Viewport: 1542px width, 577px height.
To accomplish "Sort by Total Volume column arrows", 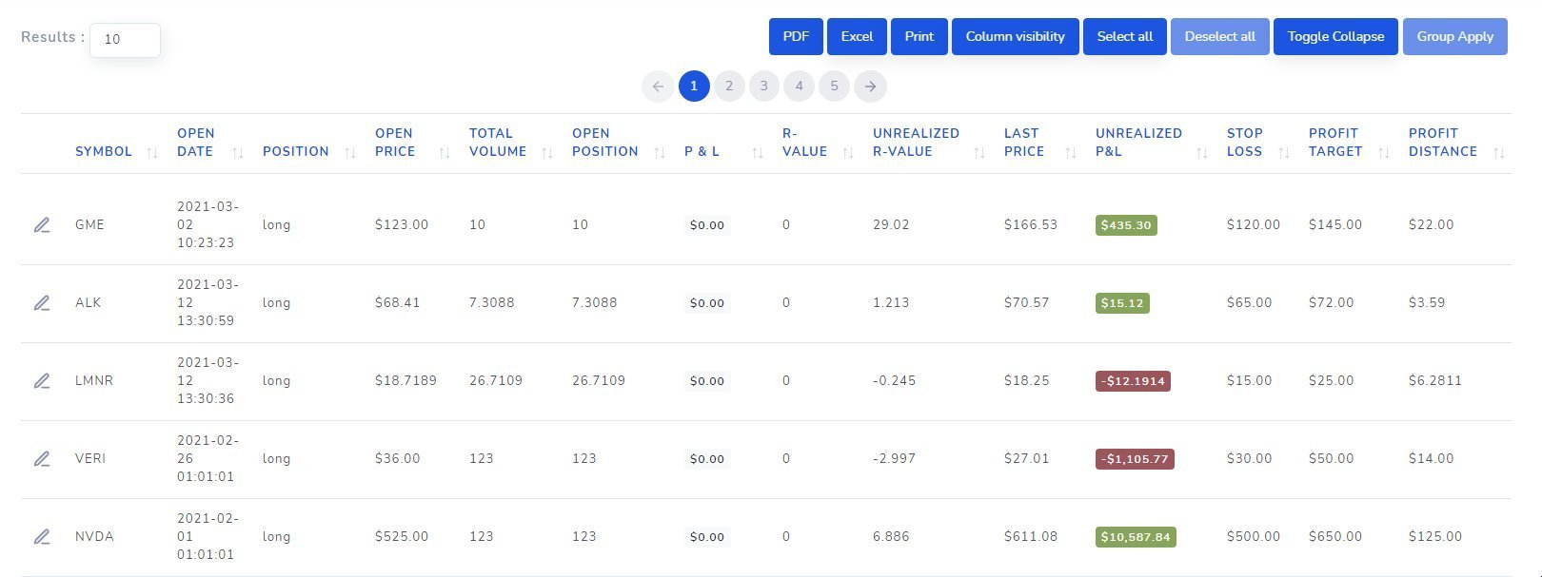I will tap(547, 152).
